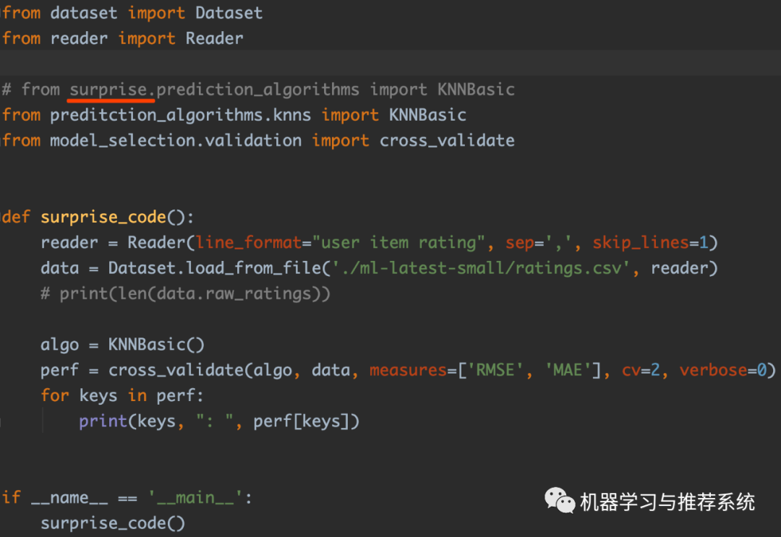
Task: Click the 'cv=2' argument
Action: tap(641, 370)
